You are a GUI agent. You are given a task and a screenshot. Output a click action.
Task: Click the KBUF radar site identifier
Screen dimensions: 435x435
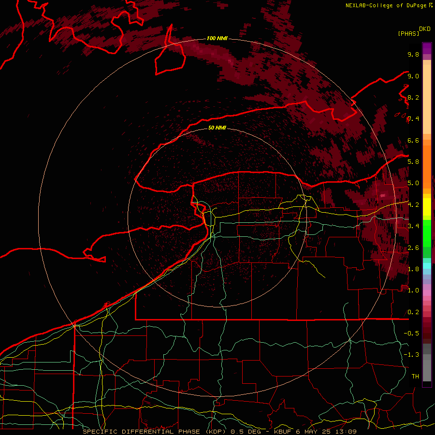click(x=283, y=432)
